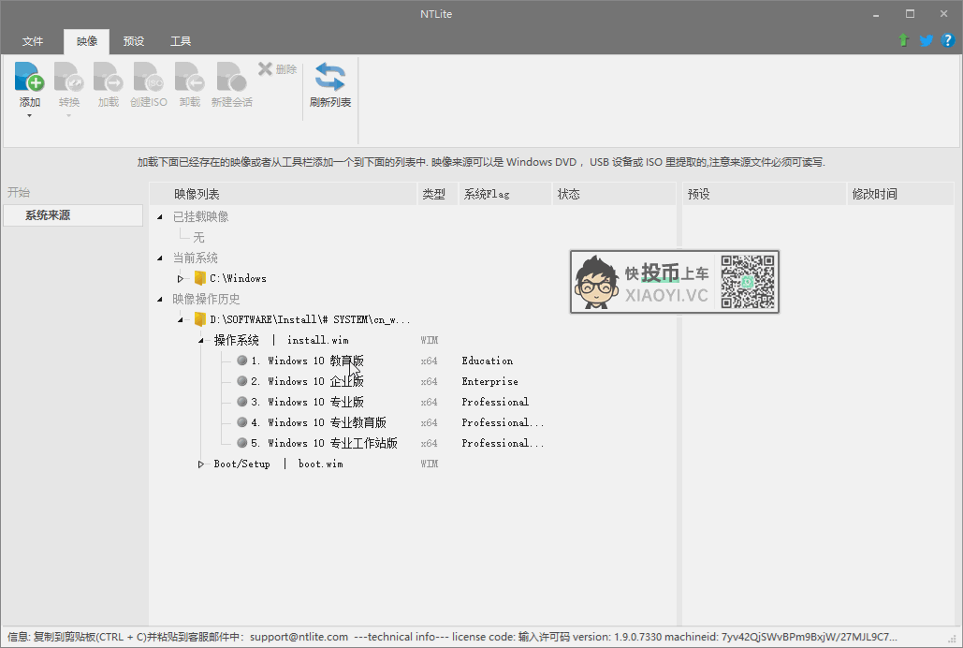Click the green update arrow icon
The width and height of the screenshot is (963, 648).
[x=903, y=41]
